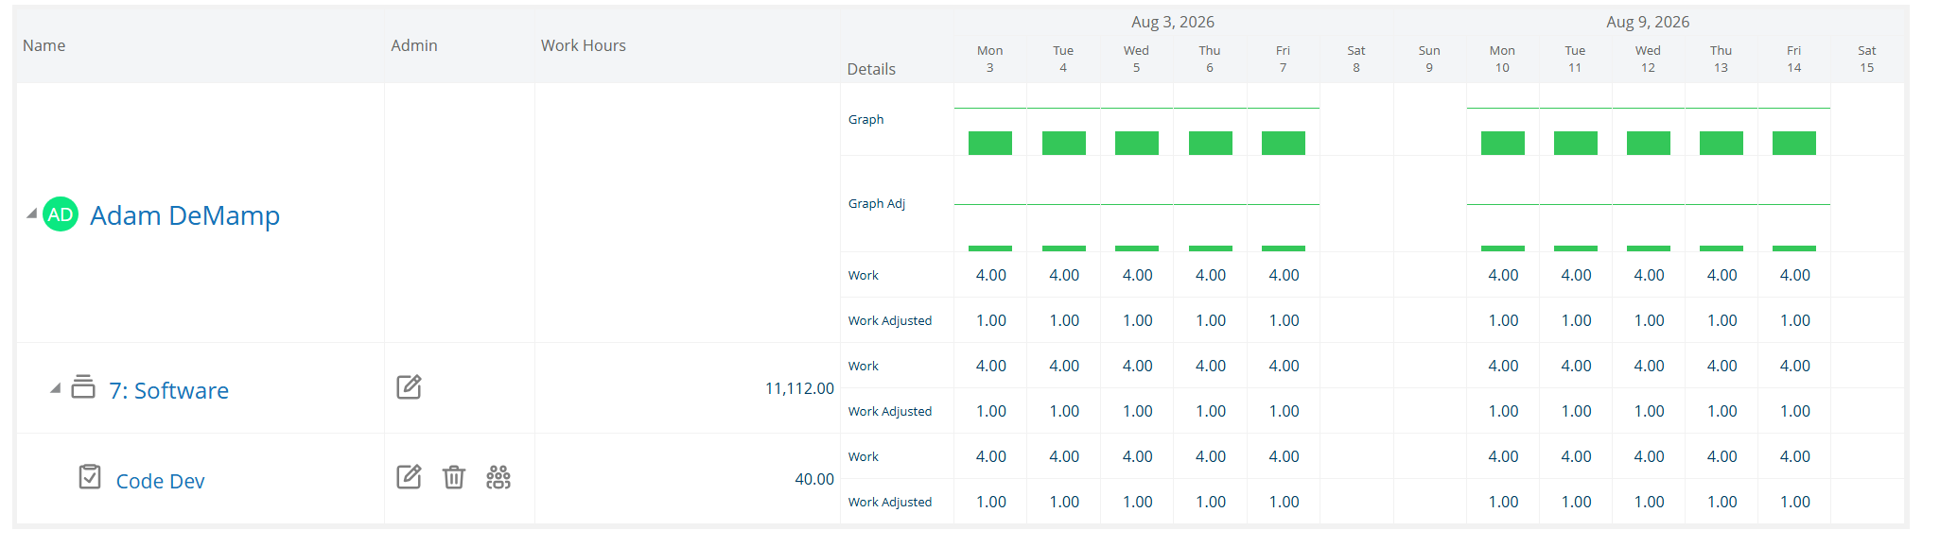Open the 7: Software project link
Screen dimensions: 1940x547
pos(168,390)
